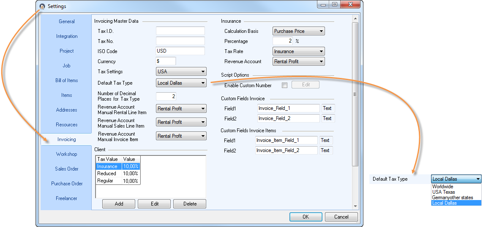Image resolution: width=483 pixels, height=227 pixels.
Task: Click Add under the Client table
Action: click(119, 204)
